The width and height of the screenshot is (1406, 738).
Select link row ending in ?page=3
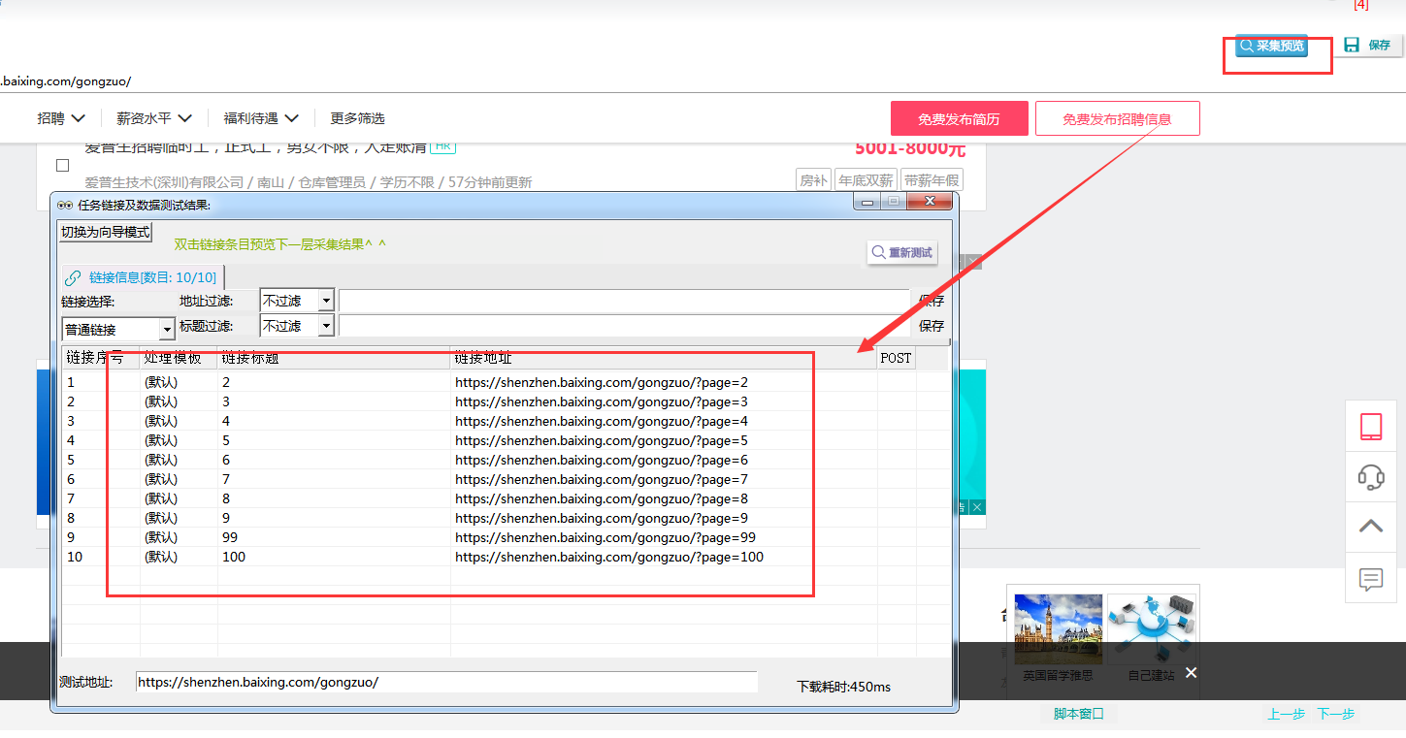[505, 401]
